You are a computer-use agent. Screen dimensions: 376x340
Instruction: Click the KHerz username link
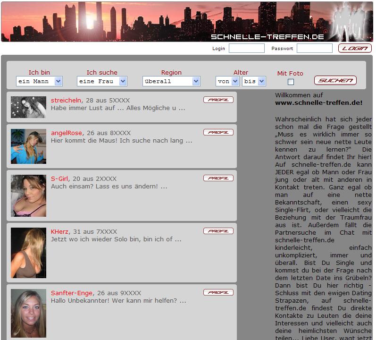[x=59, y=232]
